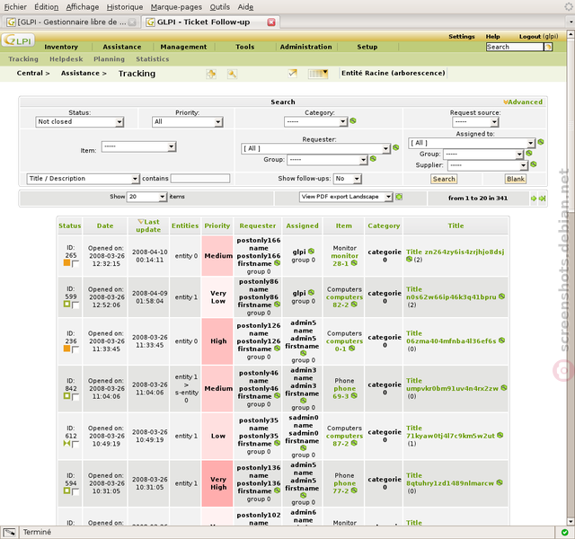Viewport: 575px width, 539px height.
Task: Click status icon of ticket 612
Action: (x=66, y=443)
